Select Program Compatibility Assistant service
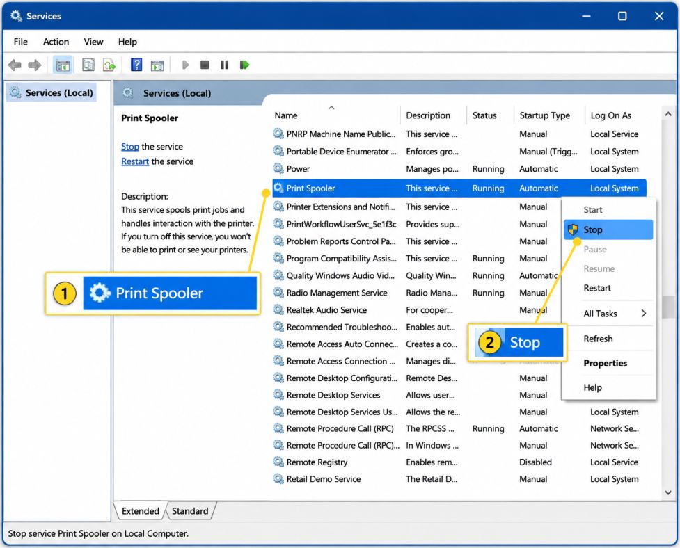Screen dimensions: 680x548 [x=416, y=258]
